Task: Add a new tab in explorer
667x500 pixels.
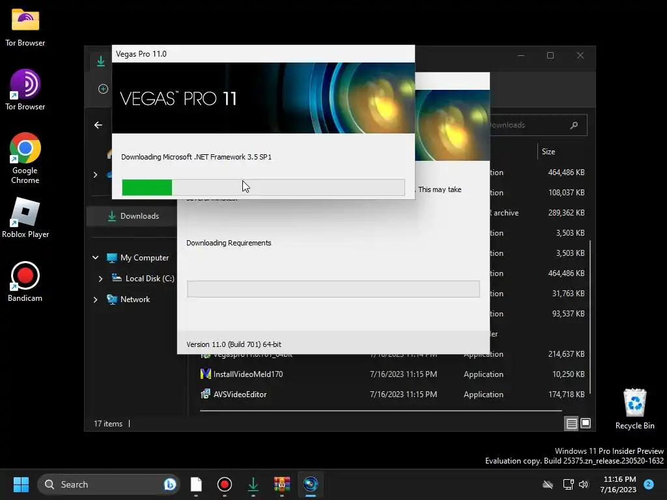Action: [x=103, y=89]
